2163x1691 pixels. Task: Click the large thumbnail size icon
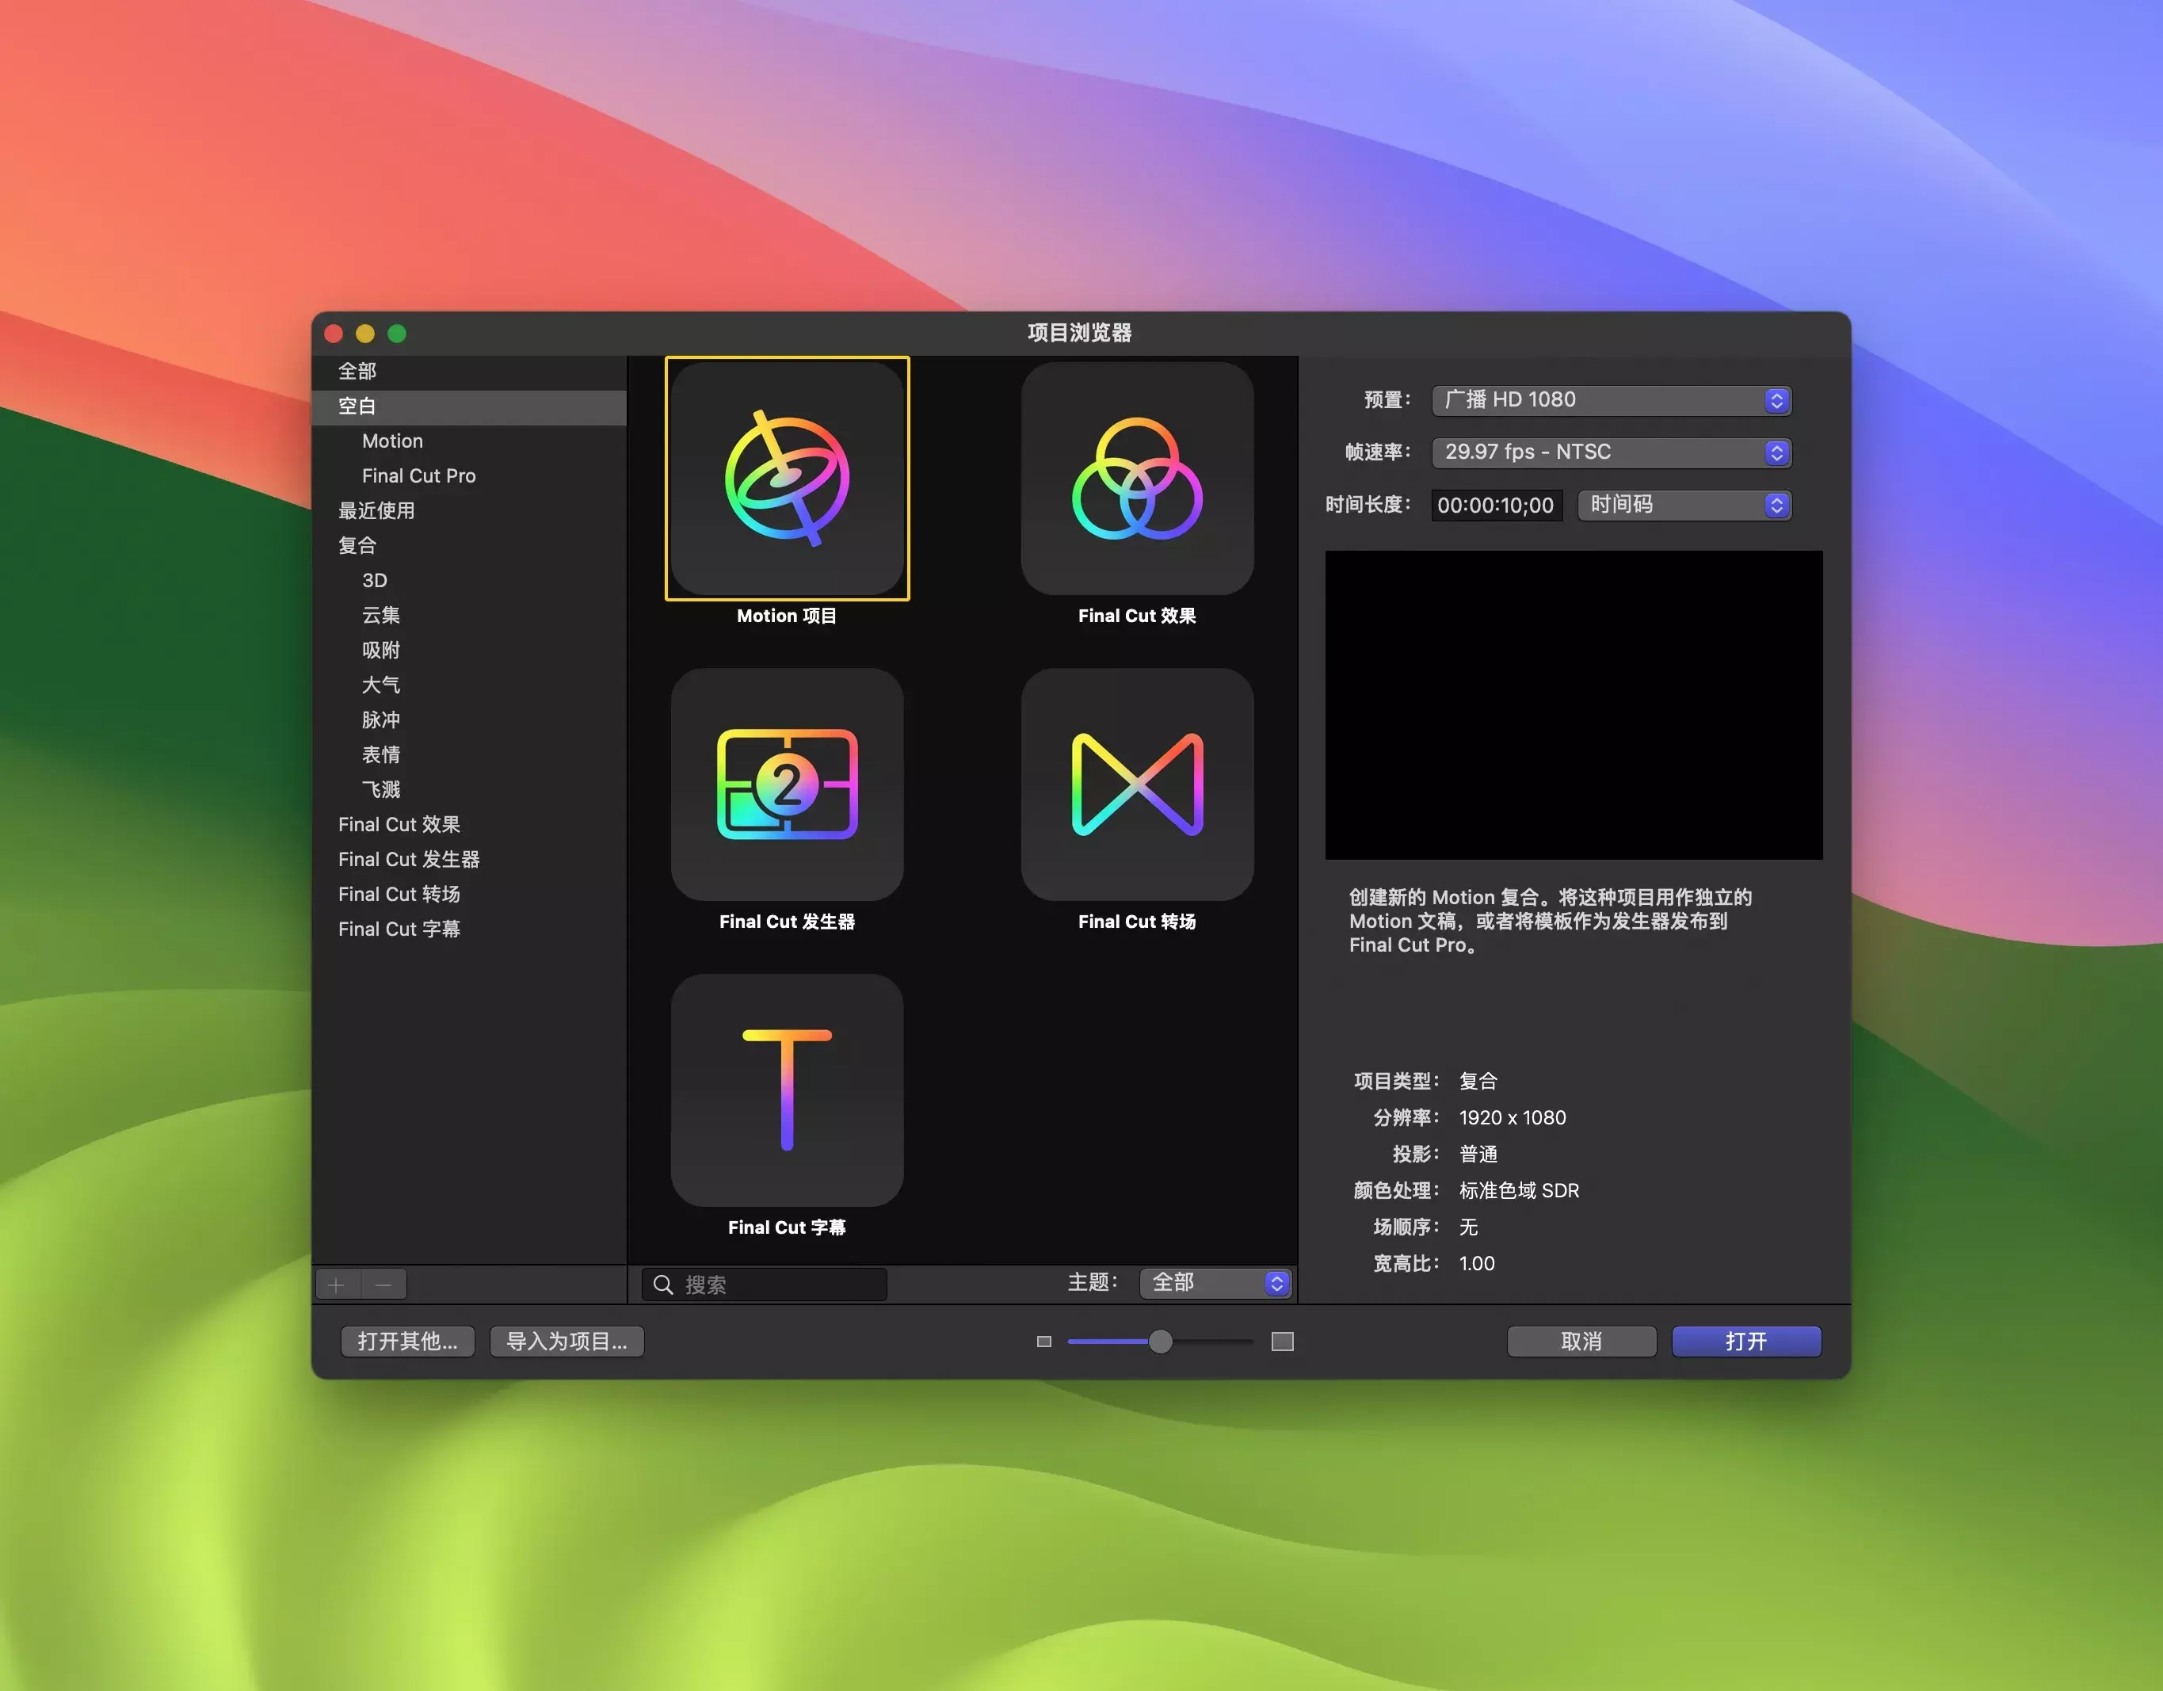click(x=1282, y=1340)
